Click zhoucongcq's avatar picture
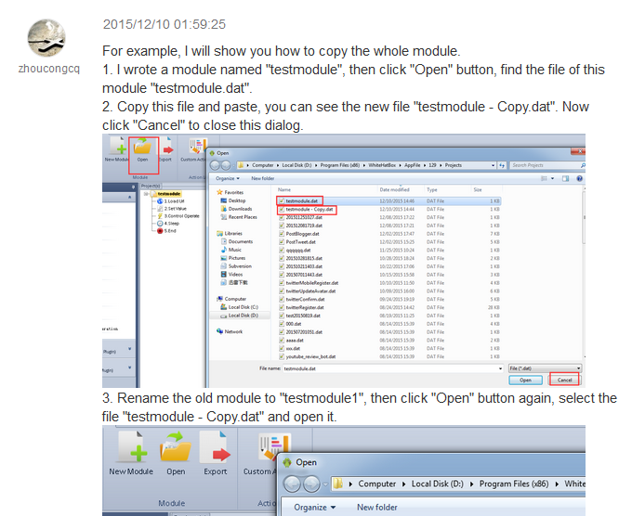This screenshot has height=516, width=632. click(48, 35)
